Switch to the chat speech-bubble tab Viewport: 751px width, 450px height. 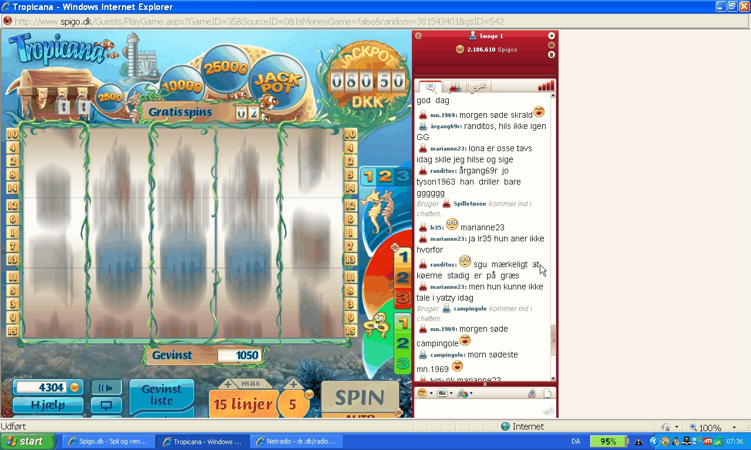[x=430, y=87]
